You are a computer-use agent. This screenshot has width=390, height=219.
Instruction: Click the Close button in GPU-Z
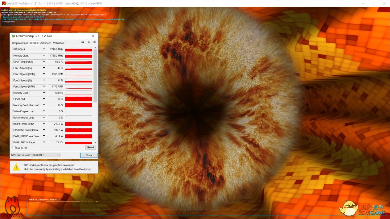coord(89,155)
